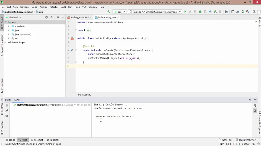This screenshot has height=146, width=261.
Task: Click Attach debugger to Android process icon
Action: 215,12
